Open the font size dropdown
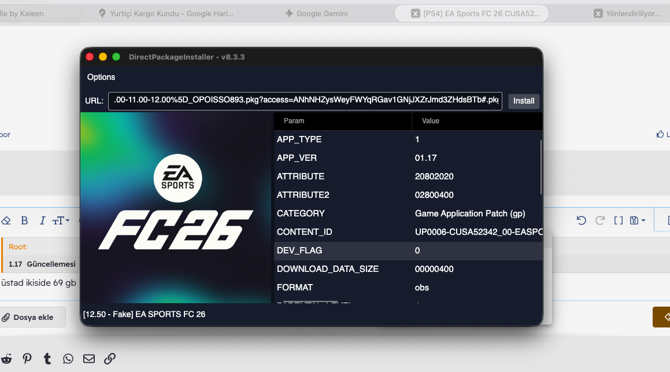 tap(61, 220)
